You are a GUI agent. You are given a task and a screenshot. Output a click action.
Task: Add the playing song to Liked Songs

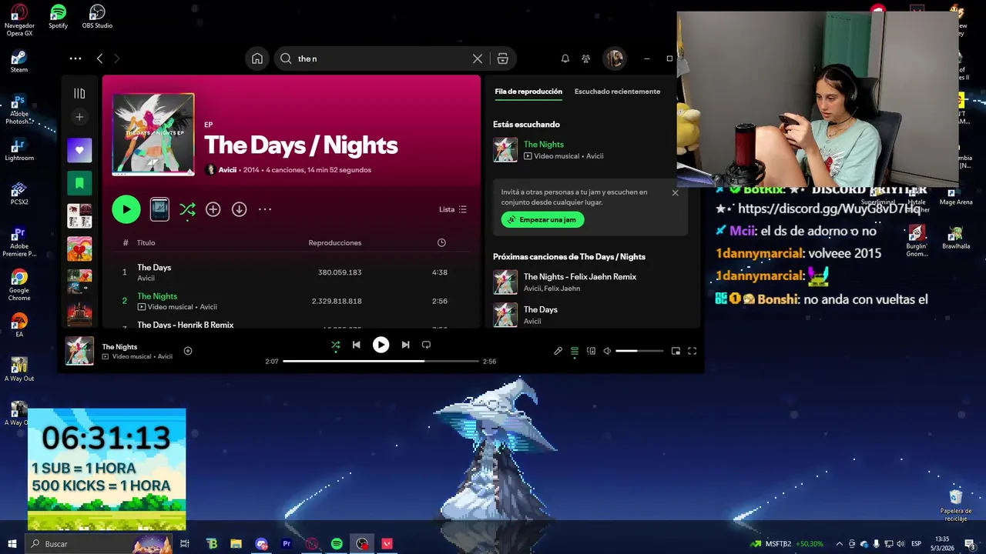tap(188, 351)
